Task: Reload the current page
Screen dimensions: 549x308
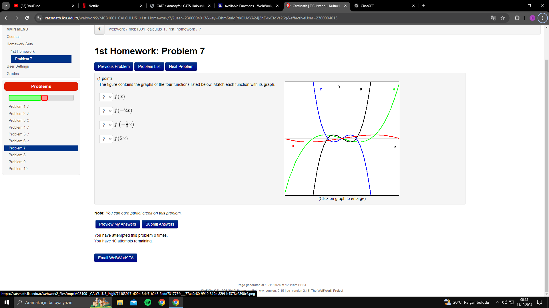Action: coord(27,18)
